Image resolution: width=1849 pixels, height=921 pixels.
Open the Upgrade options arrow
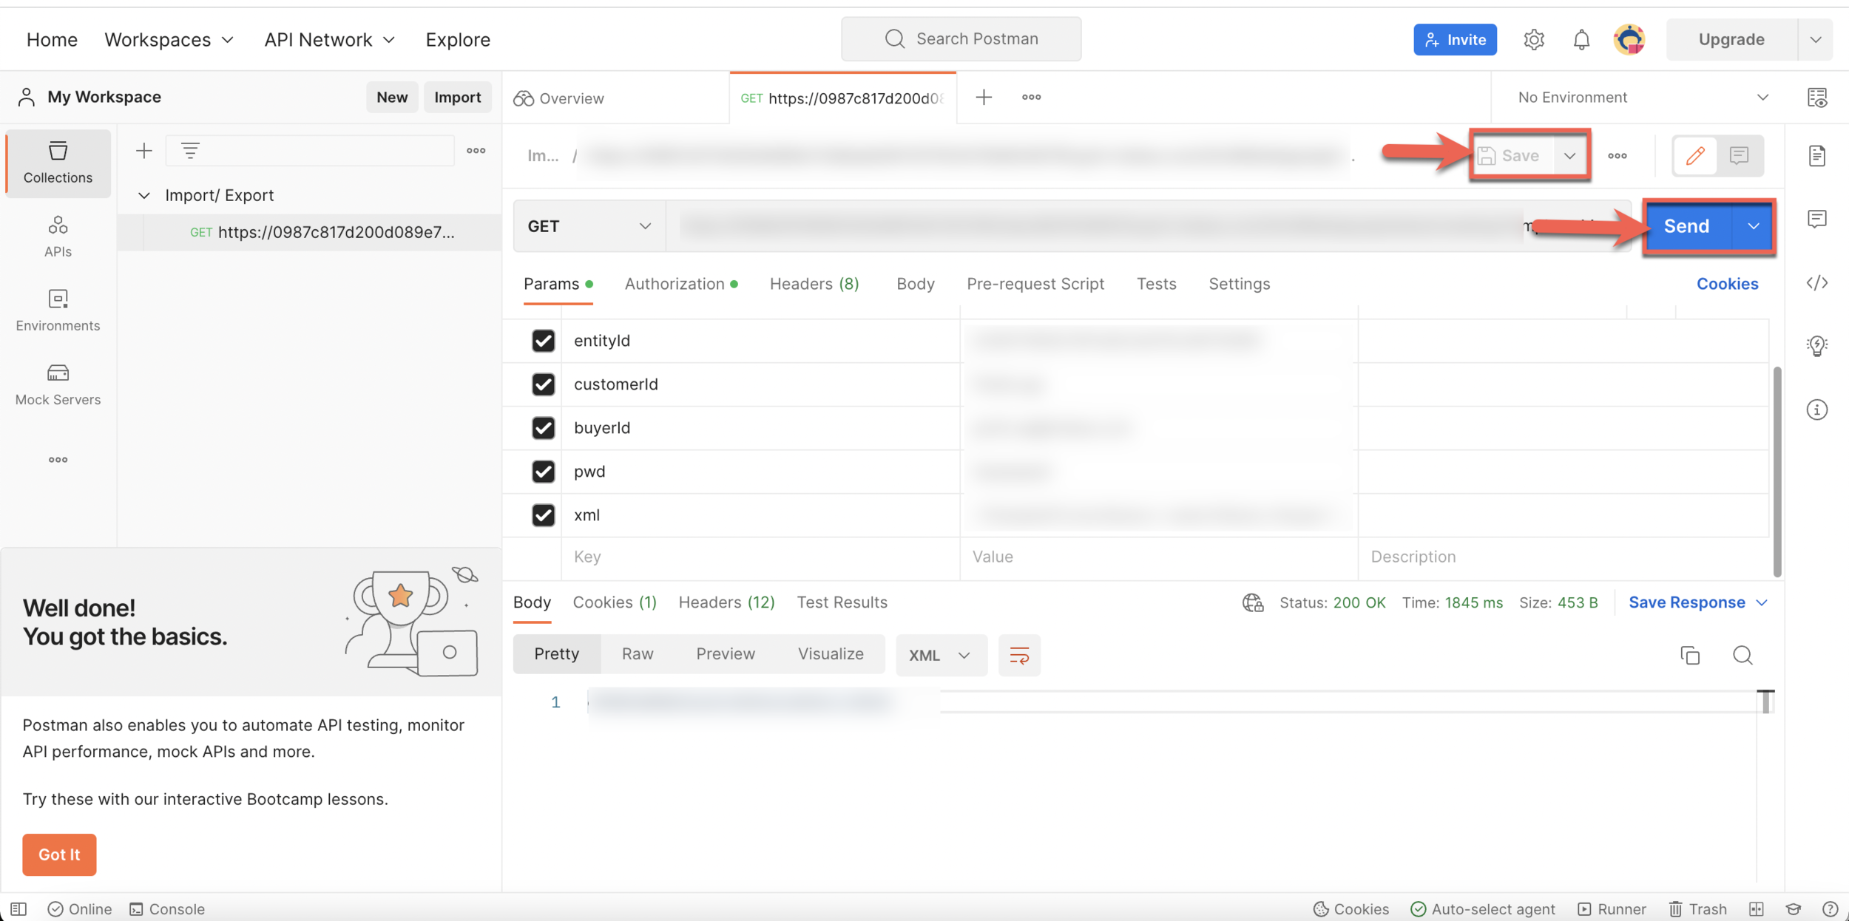coord(1815,39)
